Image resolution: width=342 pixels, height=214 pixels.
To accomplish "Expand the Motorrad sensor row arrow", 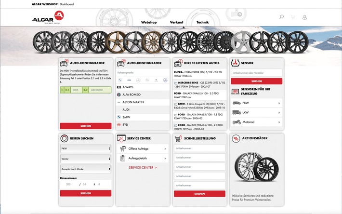I will [279, 122].
